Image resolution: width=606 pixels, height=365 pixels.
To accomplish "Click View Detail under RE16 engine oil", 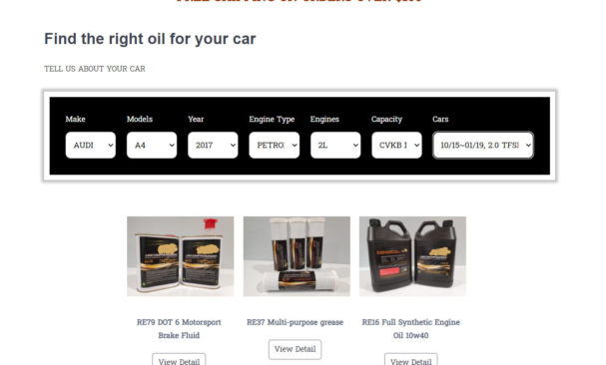I will 411,360.
